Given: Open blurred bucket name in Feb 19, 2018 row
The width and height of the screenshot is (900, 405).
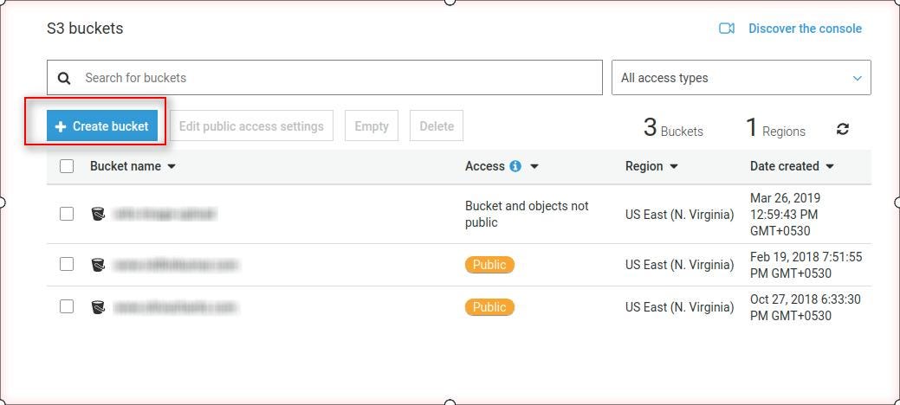Looking at the screenshot, I should (176, 265).
